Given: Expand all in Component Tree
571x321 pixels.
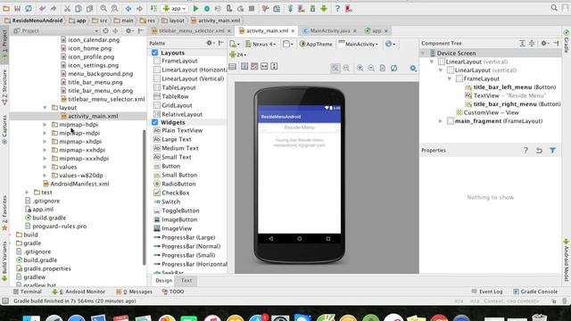Looking at the screenshot, I should click(x=522, y=44).
